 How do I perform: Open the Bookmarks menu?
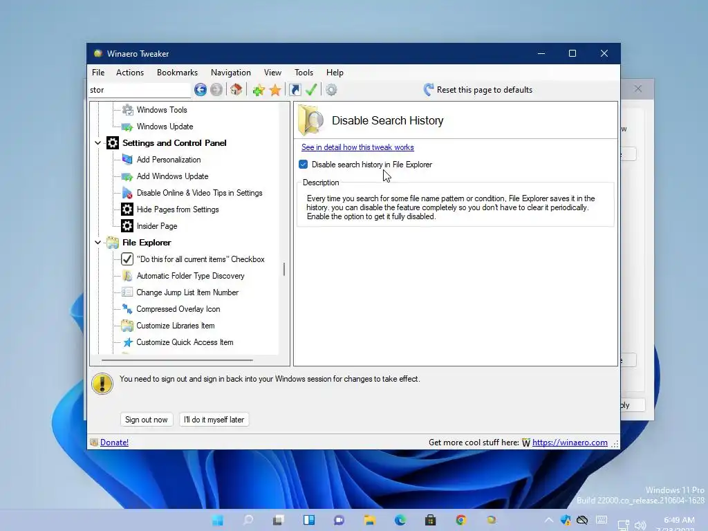[x=177, y=72]
